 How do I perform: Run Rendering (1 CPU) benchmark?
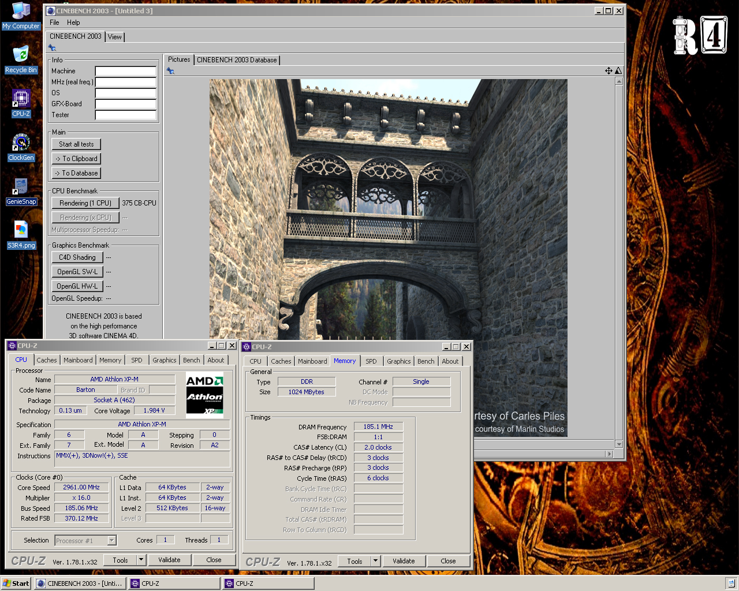(85, 203)
